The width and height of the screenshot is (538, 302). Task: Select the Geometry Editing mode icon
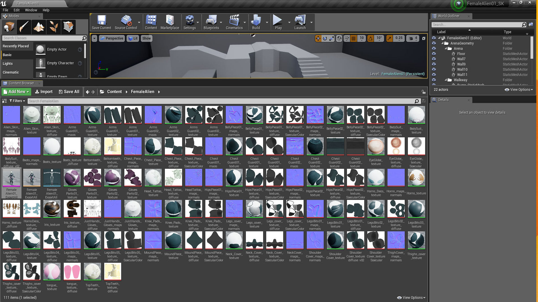68,27
